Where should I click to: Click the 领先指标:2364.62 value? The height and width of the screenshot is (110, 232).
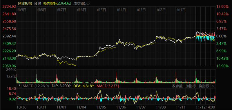click(57, 3)
